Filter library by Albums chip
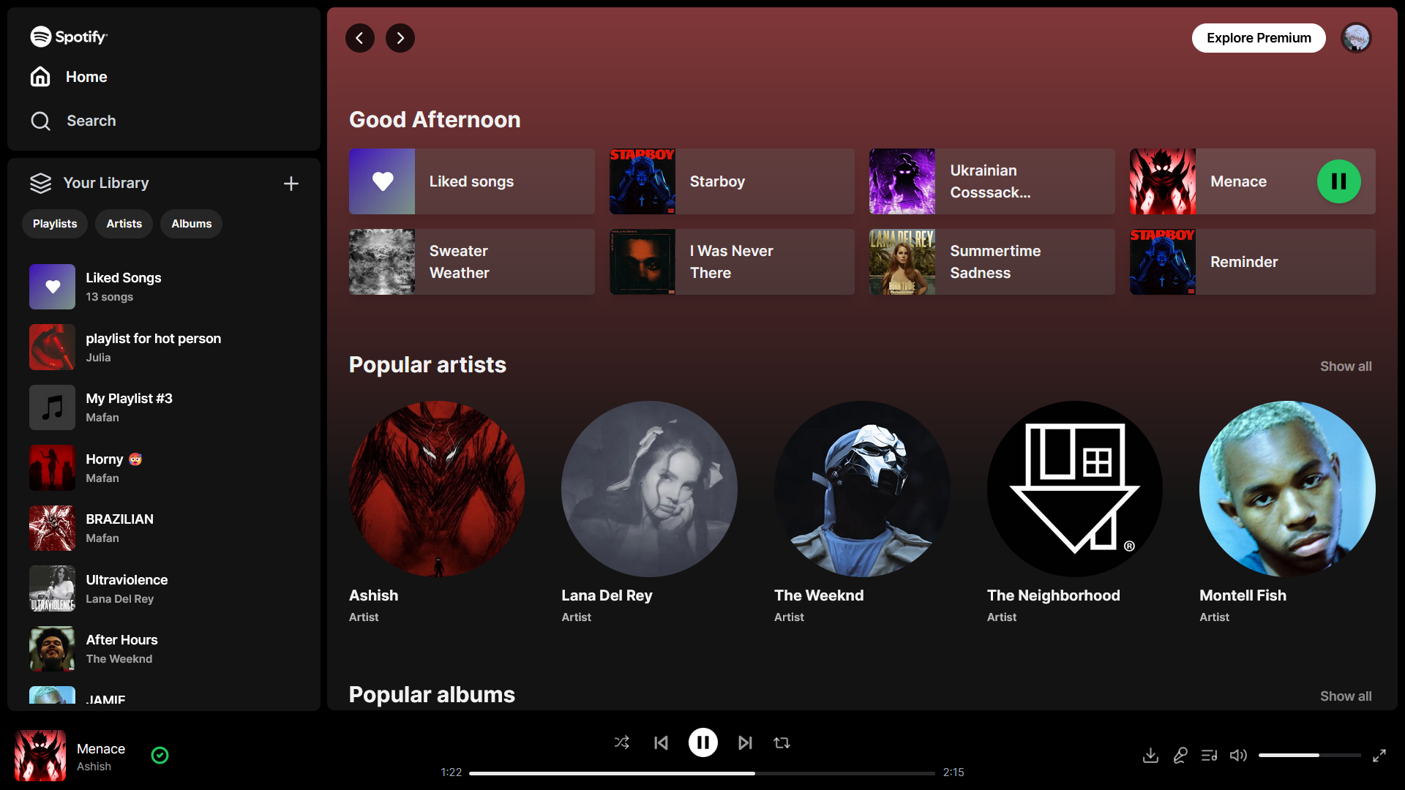Screen dimensions: 1405x790 pyautogui.click(x=191, y=224)
